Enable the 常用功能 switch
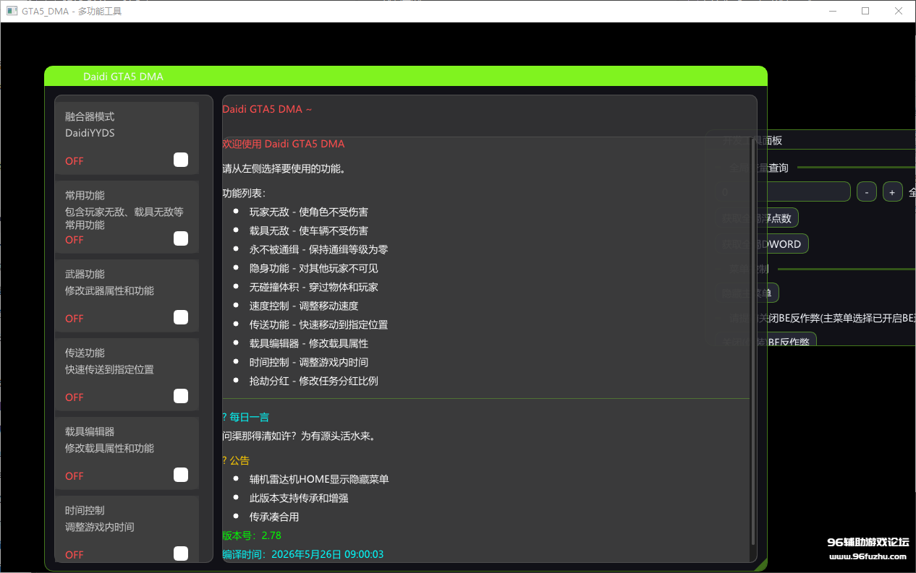Screen dimensions: 916x573 point(181,238)
